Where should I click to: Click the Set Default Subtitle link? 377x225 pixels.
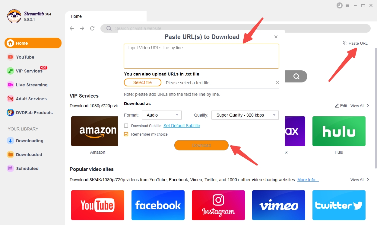click(182, 126)
